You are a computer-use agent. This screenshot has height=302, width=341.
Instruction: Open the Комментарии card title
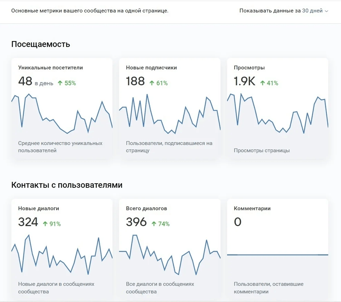pyautogui.click(x=252, y=208)
